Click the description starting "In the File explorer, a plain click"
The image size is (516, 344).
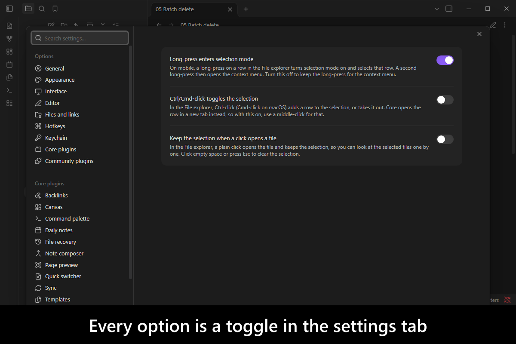click(x=299, y=150)
